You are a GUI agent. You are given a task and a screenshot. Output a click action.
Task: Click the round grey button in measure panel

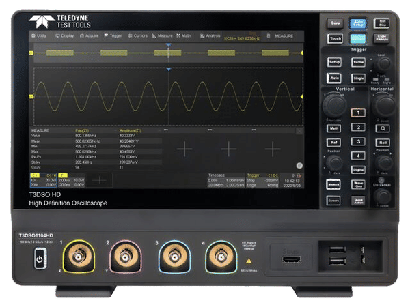pos(299,166)
